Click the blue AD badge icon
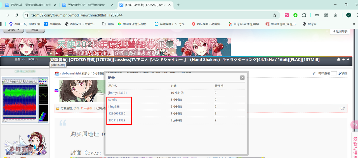Viewport: 358px width, 158px height. click(56, 91)
